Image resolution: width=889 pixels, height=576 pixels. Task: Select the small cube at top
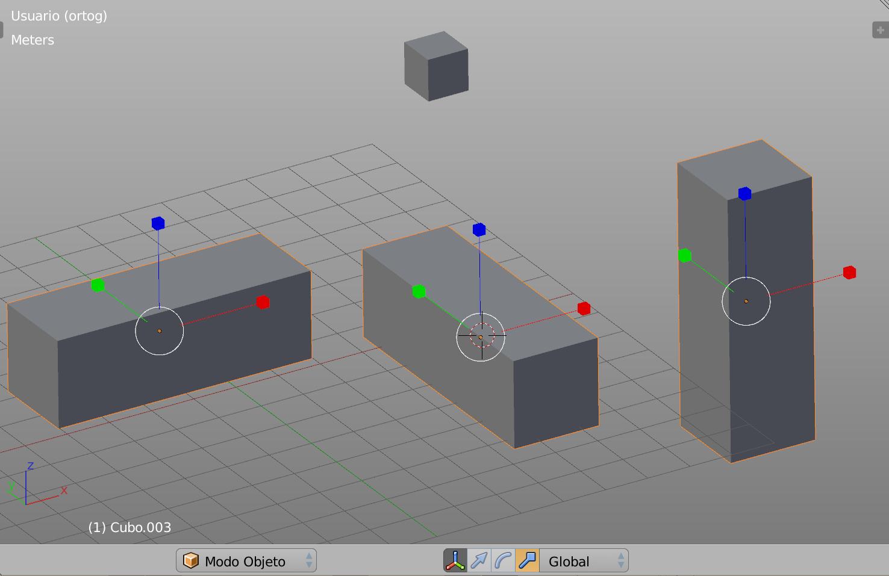coord(436,66)
